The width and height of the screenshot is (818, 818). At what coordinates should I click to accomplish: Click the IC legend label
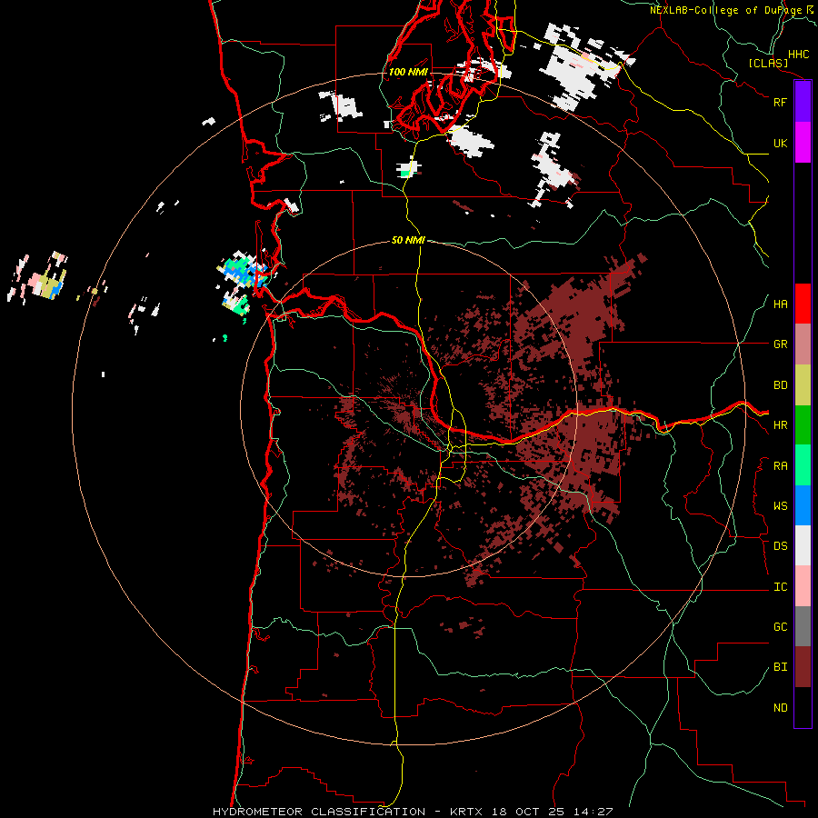(x=781, y=586)
